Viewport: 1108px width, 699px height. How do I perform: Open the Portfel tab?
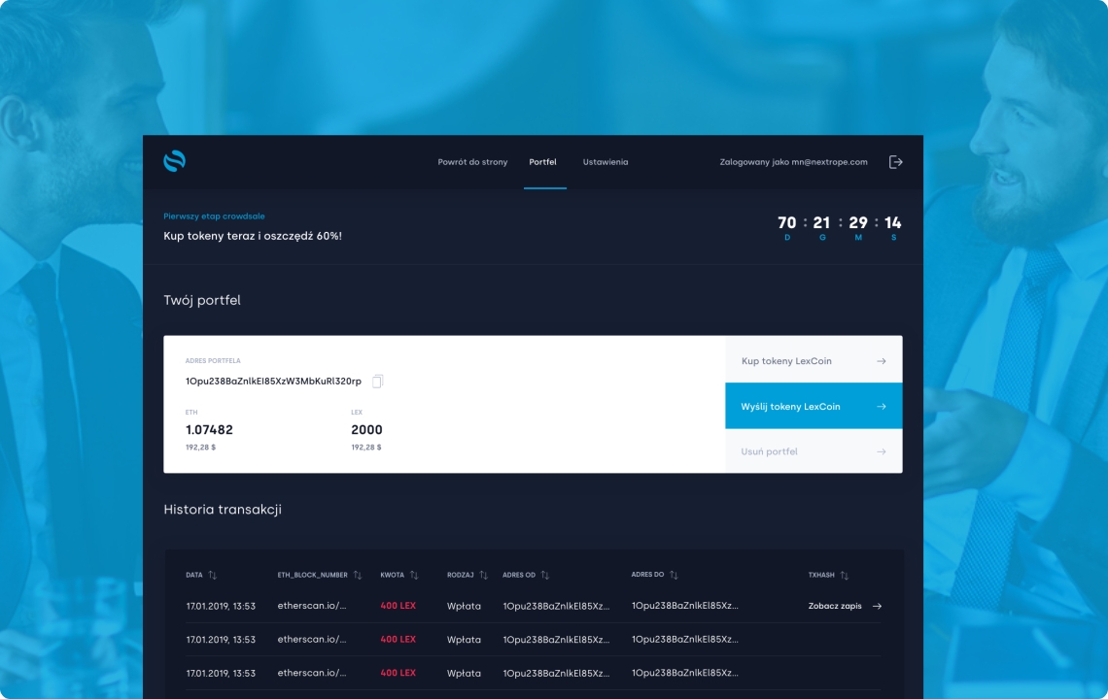pos(542,162)
